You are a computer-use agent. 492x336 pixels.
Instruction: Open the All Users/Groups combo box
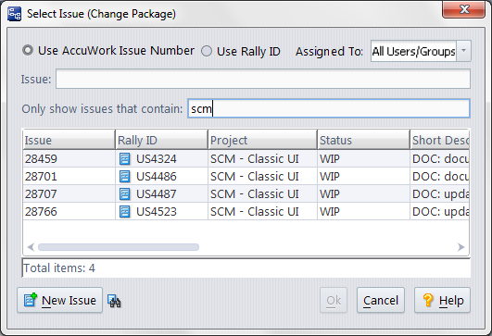tap(421, 51)
